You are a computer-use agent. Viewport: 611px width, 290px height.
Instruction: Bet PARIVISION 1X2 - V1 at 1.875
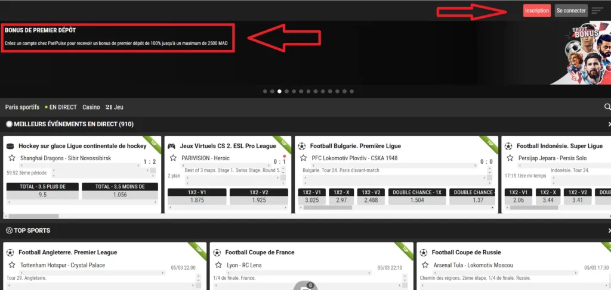(197, 197)
